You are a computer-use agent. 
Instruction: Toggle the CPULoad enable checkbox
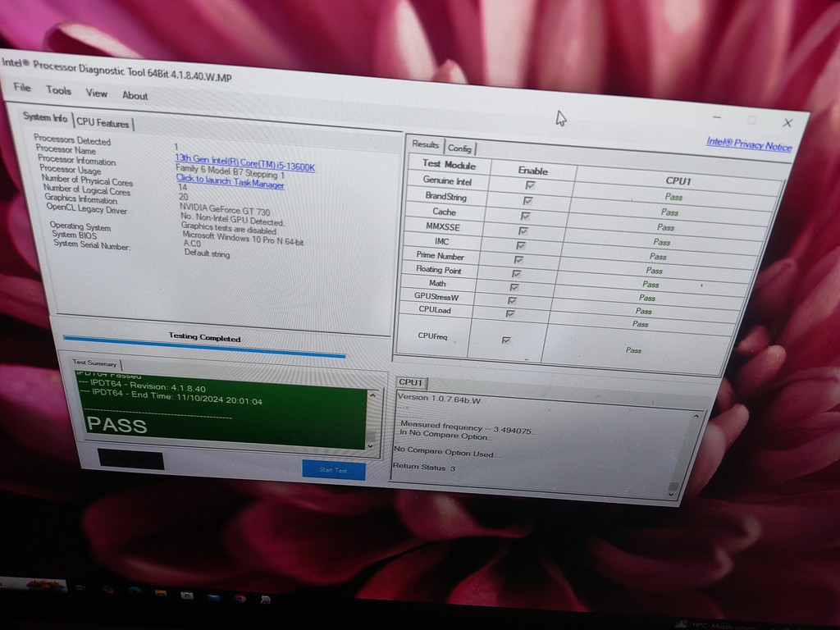pyautogui.click(x=510, y=313)
